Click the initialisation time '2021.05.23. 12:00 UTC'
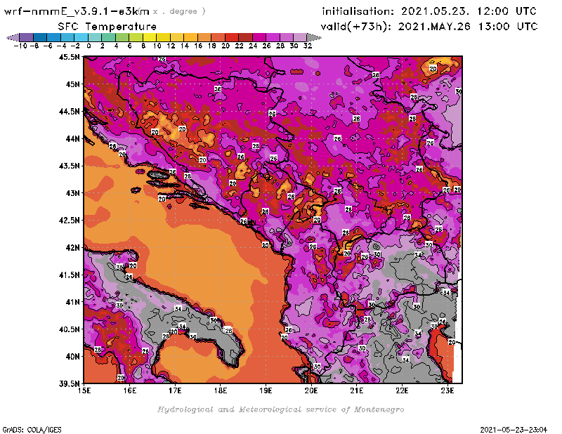This screenshot has height=434, width=562. (469, 11)
